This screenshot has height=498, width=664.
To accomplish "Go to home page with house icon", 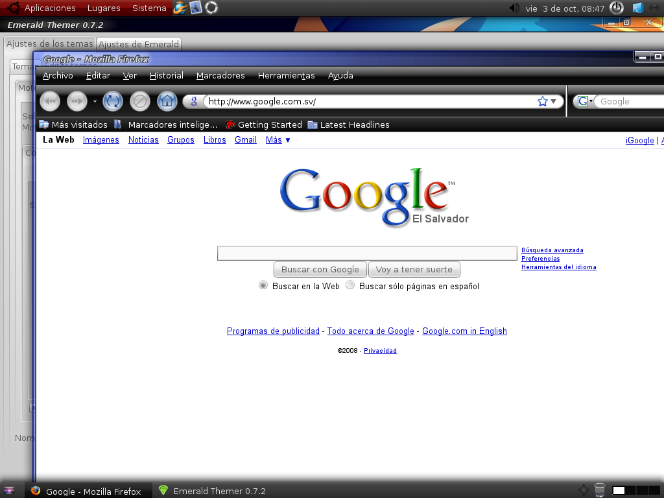I will point(167,101).
